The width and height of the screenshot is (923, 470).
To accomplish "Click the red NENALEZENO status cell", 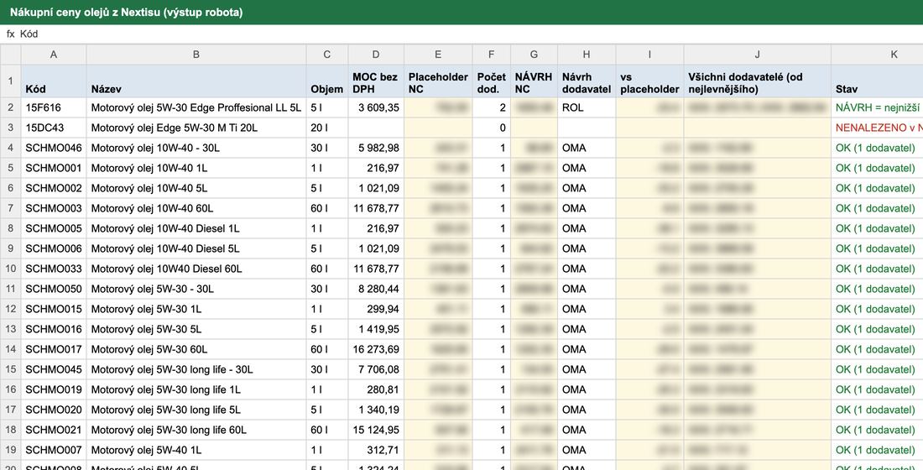I will pyautogui.click(x=877, y=128).
